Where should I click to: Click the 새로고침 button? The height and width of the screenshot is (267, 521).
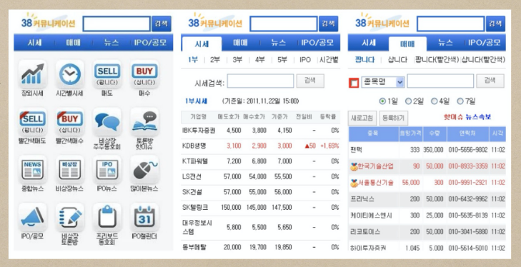coord(362,118)
